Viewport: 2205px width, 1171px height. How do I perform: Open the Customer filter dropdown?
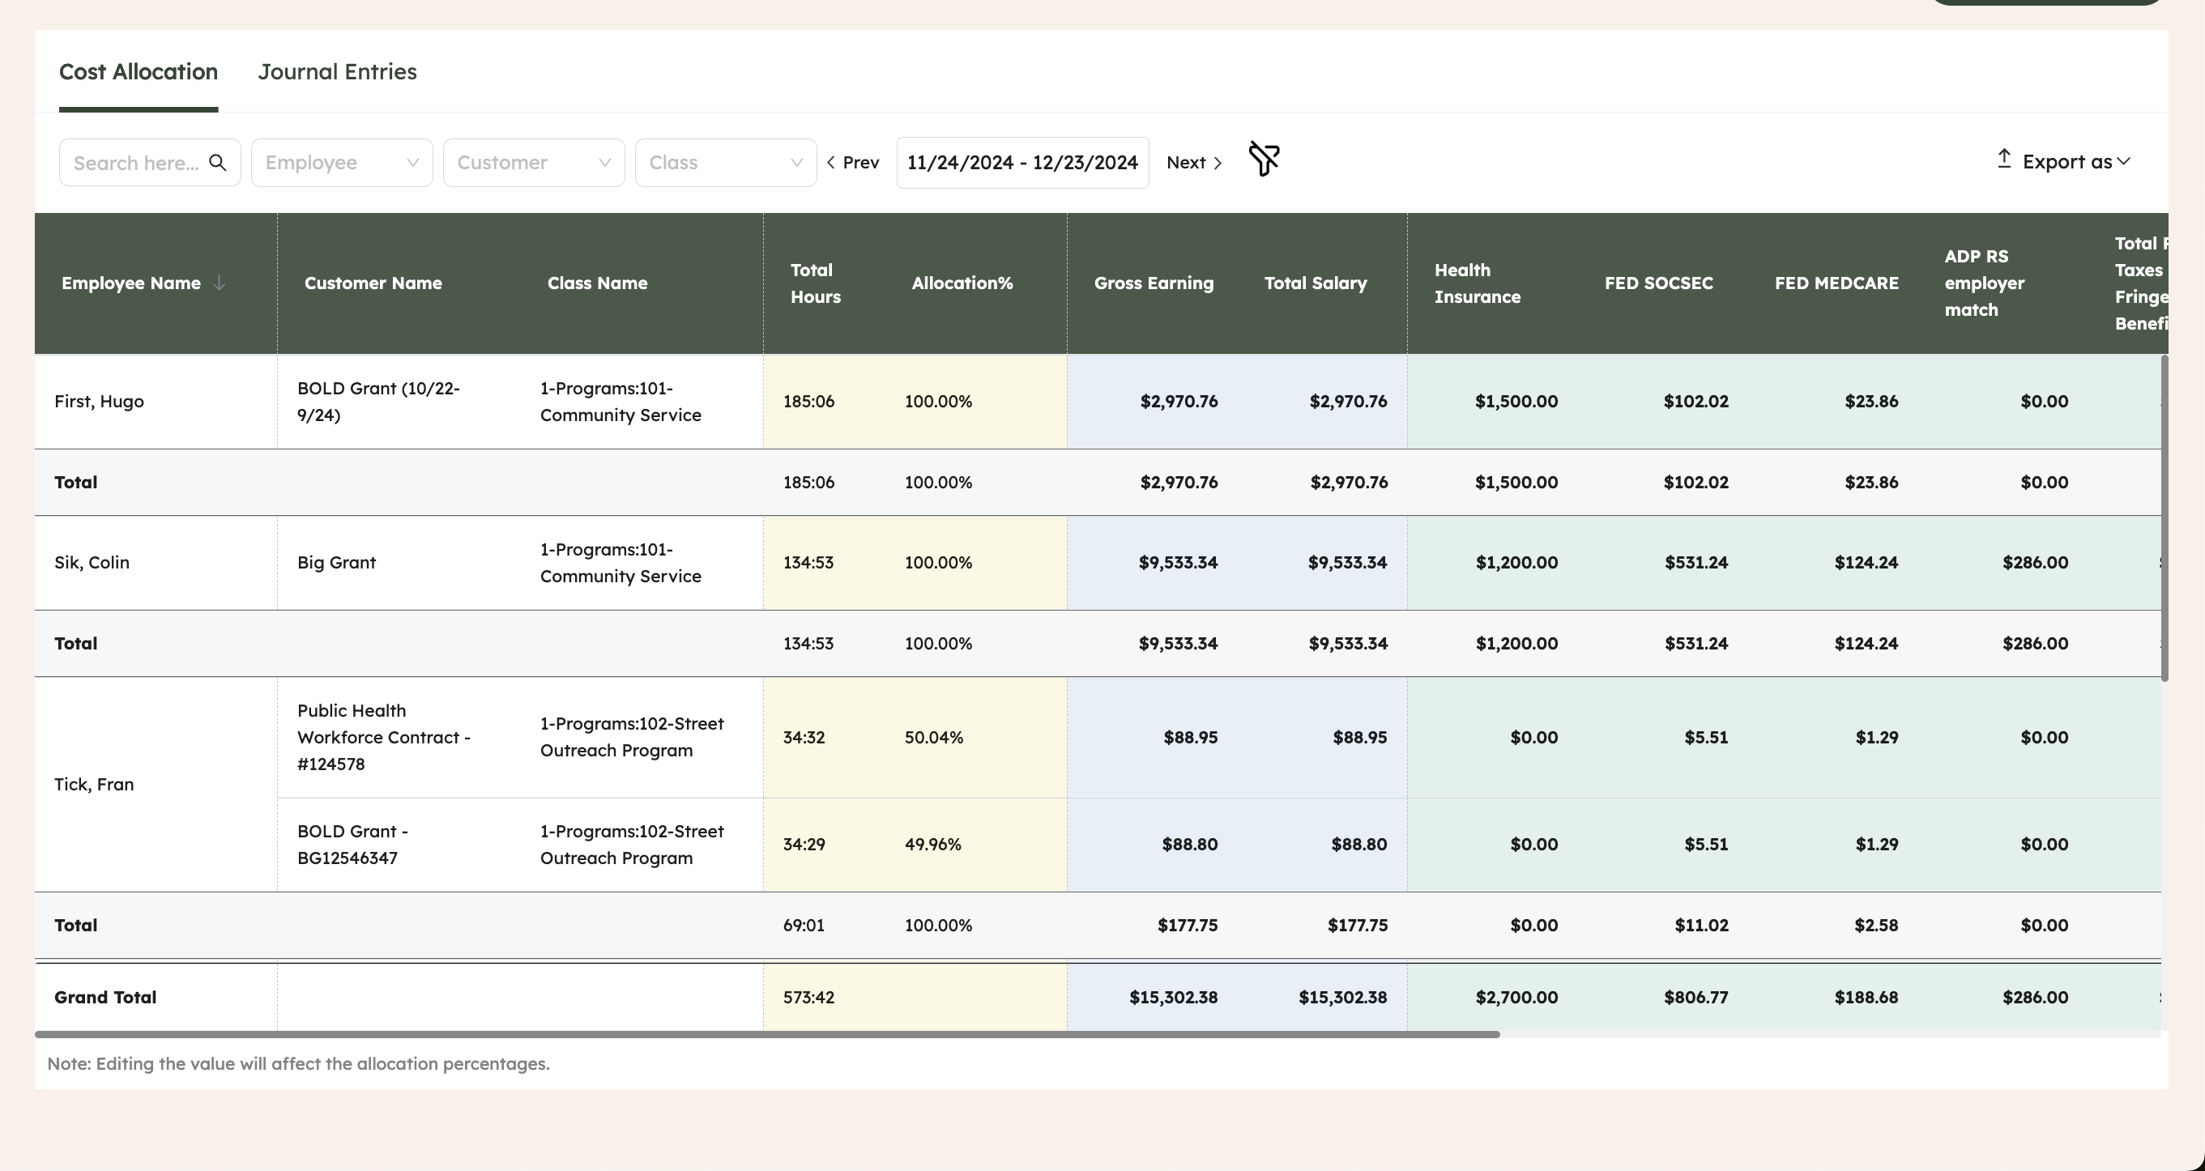coord(533,163)
